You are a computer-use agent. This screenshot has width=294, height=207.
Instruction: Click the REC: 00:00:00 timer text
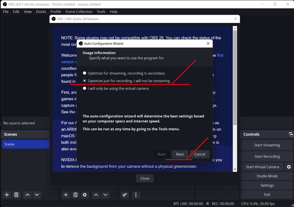(223, 204)
